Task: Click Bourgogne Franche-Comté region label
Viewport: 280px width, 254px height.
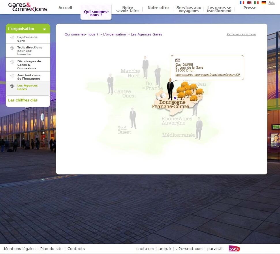Action: (170, 104)
